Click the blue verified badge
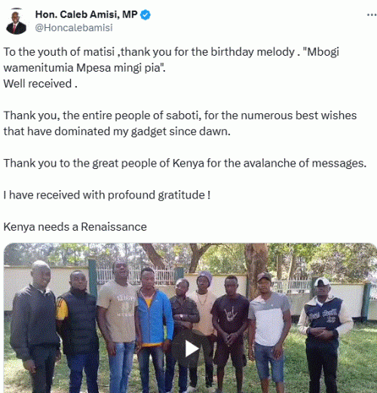Image resolution: width=377 pixels, height=393 pixels. (145, 15)
